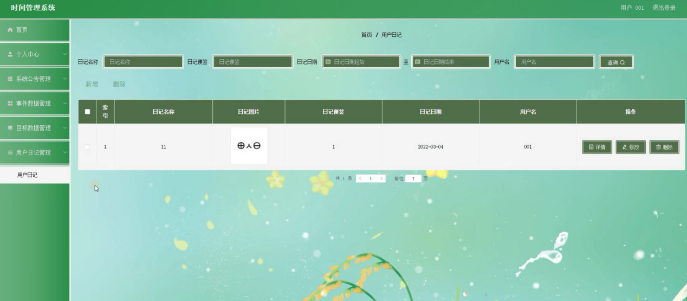Select 用户日记 submenu item
687x301 pixels.
tap(35, 175)
